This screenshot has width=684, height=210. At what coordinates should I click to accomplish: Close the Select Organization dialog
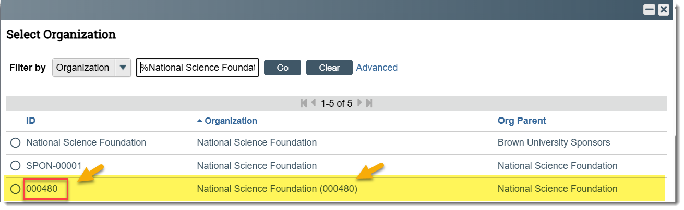point(664,9)
